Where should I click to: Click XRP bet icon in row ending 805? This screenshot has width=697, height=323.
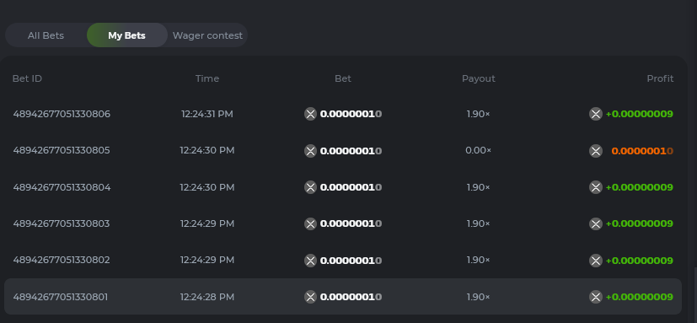310,151
